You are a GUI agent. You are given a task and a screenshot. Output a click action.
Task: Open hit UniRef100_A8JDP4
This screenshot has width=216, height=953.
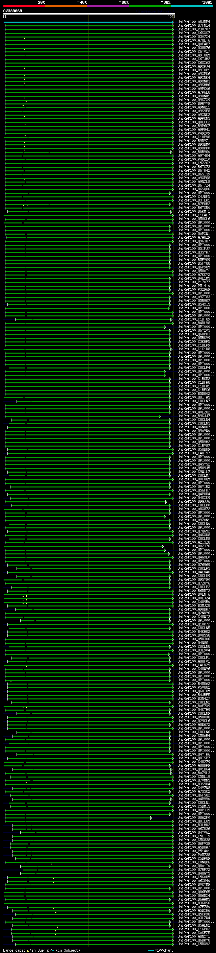193,22
